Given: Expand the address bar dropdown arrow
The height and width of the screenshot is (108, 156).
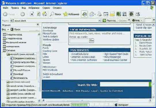Looking at the screenshot, I should 100,21.
